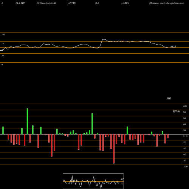Screen dimensions: 189x189
Task: Click the 'MR' panel label
Action: coord(169,98)
